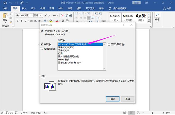
Task: Open the font name dropdown 宋体 (中文正)
Action: [32, 15]
